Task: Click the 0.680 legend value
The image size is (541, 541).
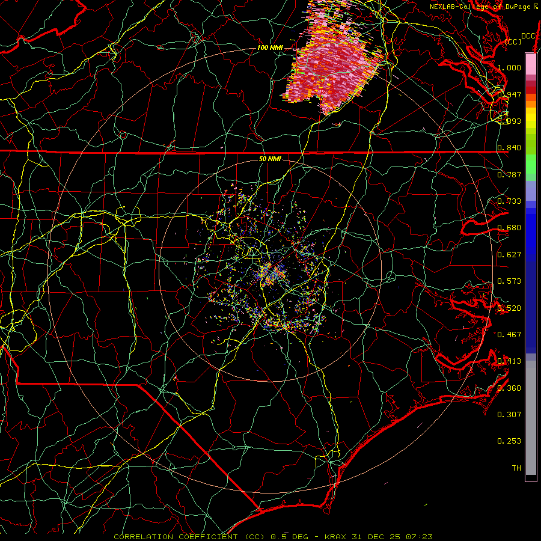Action: click(x=509, y=228)
